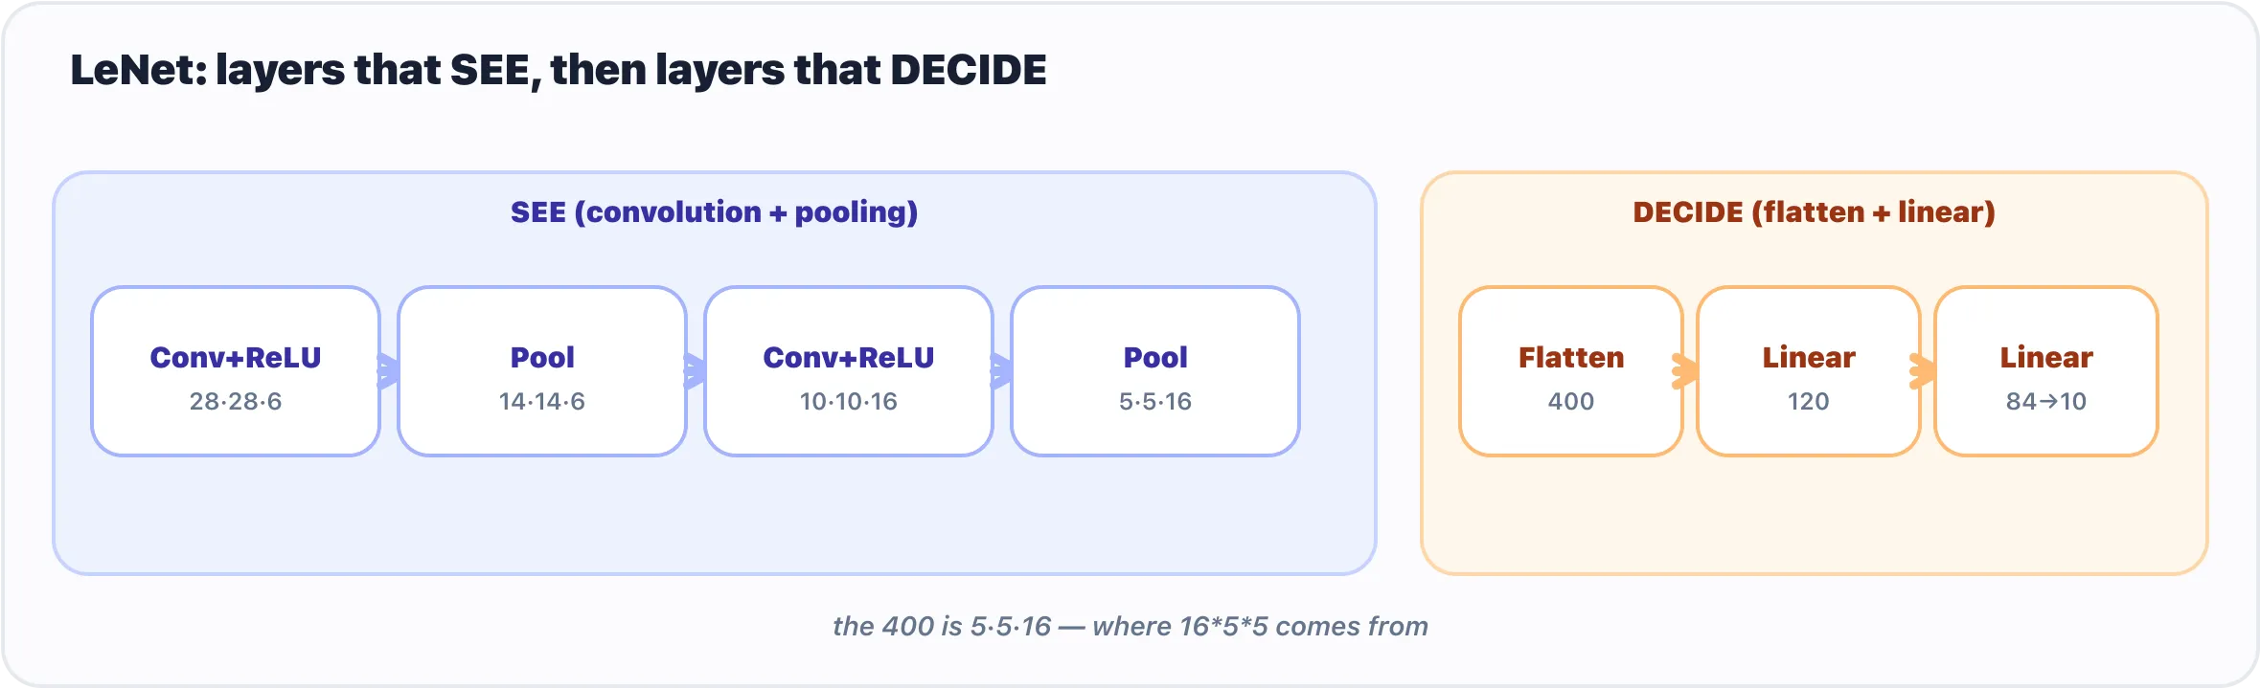Select the Pool 5·5·16 box
The height and width of the screenshot is (689, 2261).
pyautogui.click(x=1155, y=371)
